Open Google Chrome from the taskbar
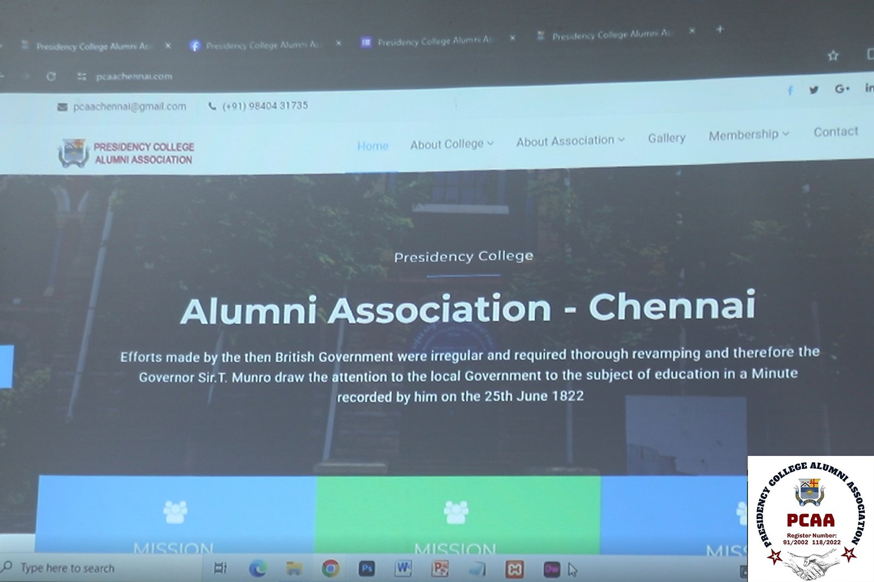The width and height of the screenshot is (874, 582). tap(330, 568)
